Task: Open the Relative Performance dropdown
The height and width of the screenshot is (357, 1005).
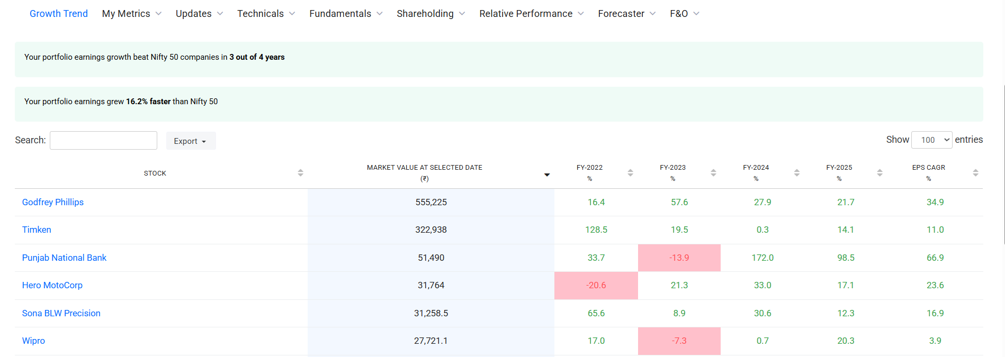Action: [x=532, y=14]
